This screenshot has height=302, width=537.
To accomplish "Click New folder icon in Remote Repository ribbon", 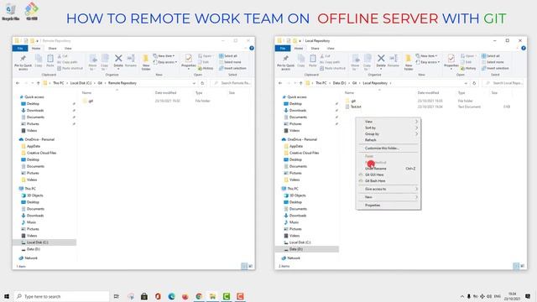I will 145,62.
